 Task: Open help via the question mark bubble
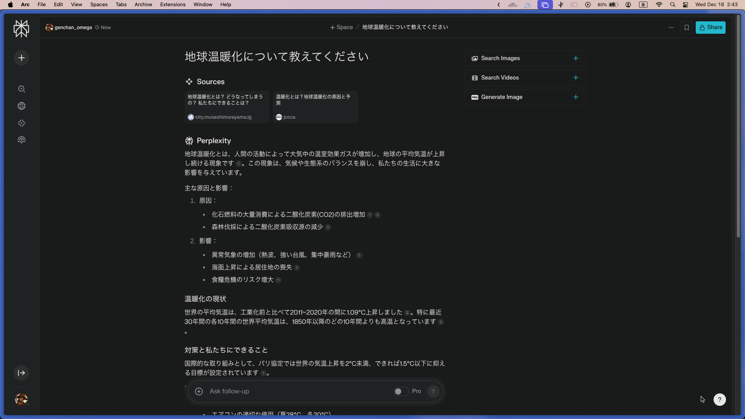720,400
